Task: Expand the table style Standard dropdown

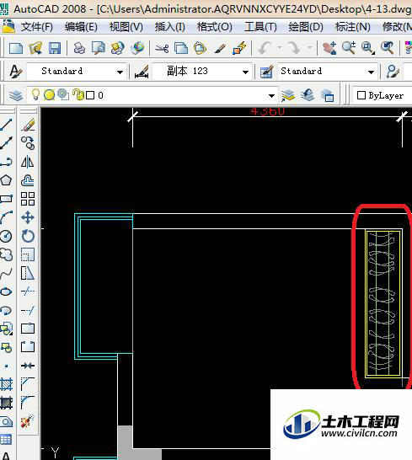Action: pyautogui.click(x=371, y=72)
